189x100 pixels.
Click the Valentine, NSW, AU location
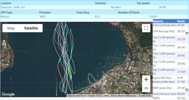click(13, 7)
